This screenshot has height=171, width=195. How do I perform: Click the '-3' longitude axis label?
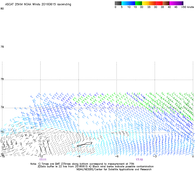(x=155, y=157)
